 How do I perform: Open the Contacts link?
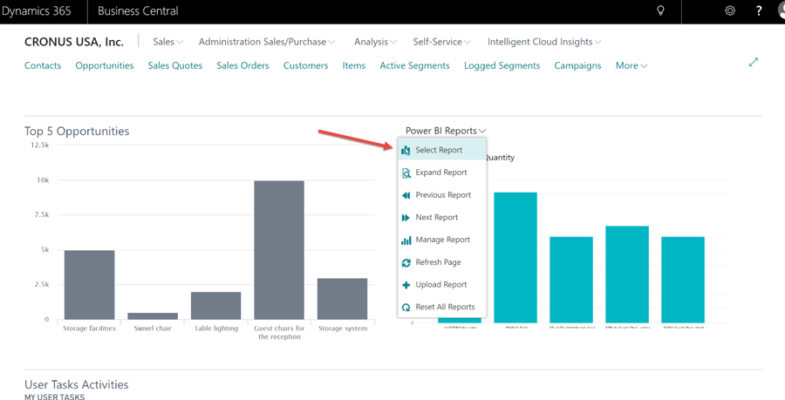43,65
